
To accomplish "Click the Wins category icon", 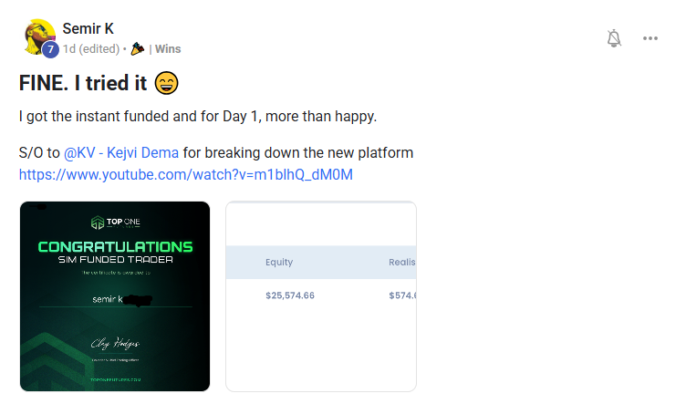I will 138,48.
